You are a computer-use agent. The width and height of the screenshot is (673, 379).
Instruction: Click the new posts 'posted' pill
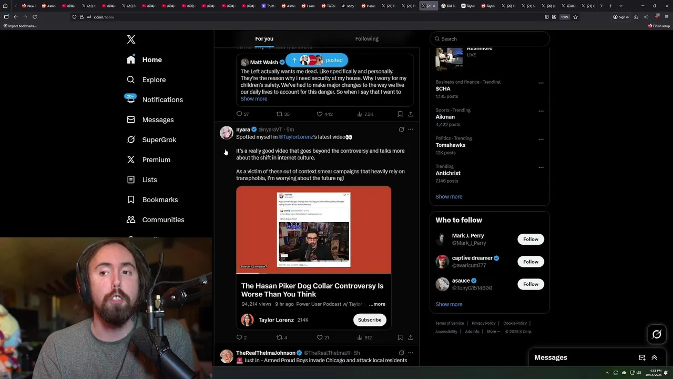tap(317, 60)
